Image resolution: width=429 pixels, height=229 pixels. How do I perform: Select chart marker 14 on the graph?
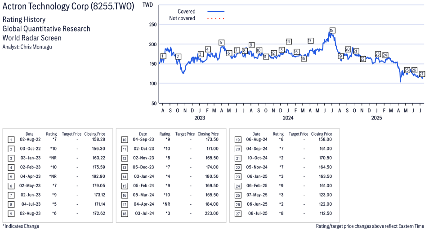pos(288,42)
